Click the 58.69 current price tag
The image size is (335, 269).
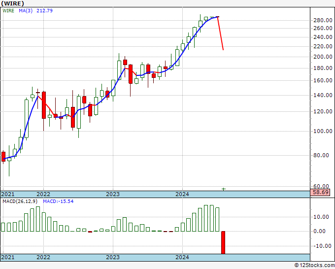320,192
